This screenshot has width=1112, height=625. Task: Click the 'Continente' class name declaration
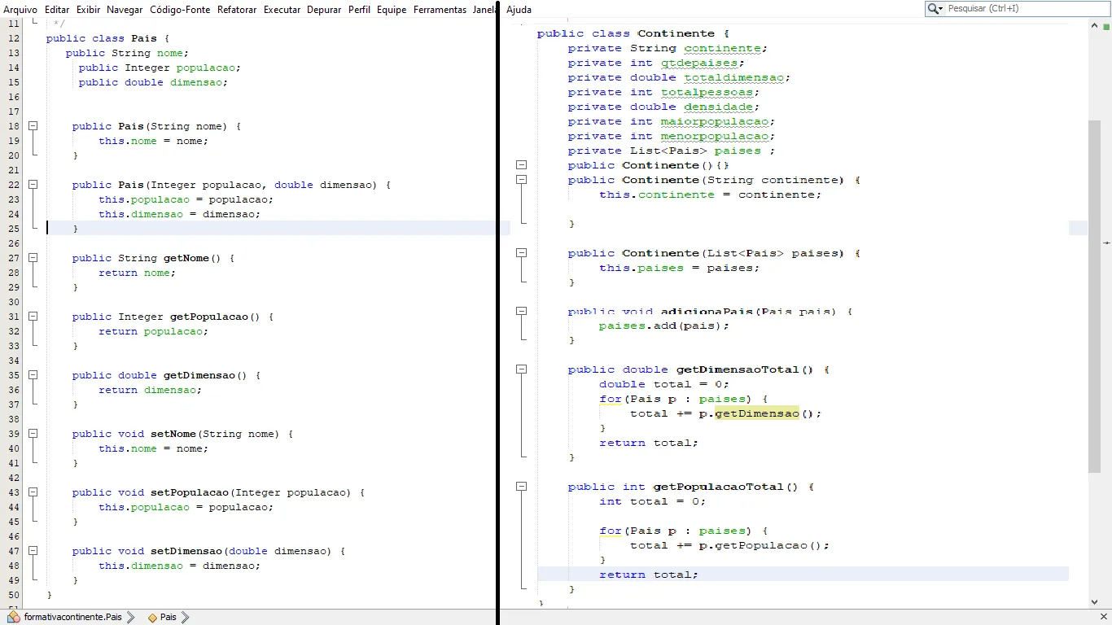[676, 33]
